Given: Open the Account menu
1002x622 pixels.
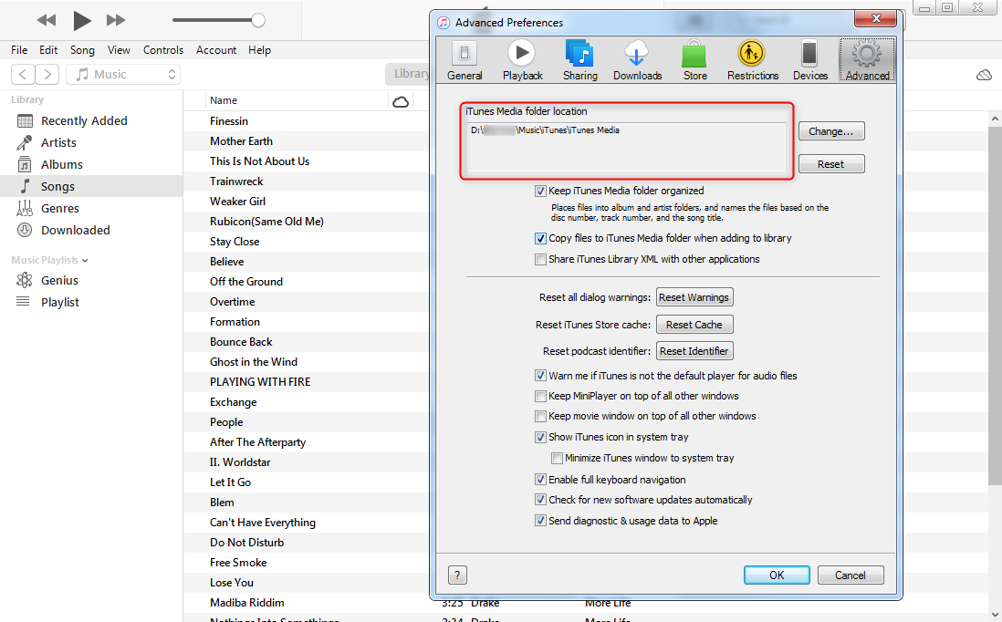Looking at the screenshot, I should 216,50.
